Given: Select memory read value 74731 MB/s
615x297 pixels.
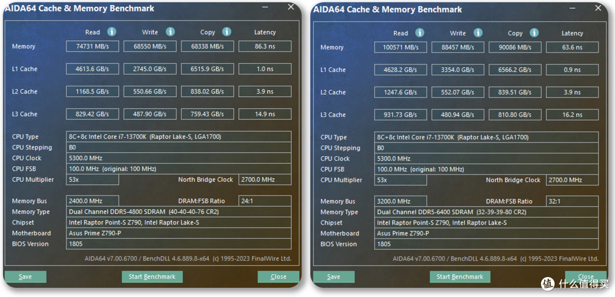Looking at the screenshot, I should pos(93,46).
